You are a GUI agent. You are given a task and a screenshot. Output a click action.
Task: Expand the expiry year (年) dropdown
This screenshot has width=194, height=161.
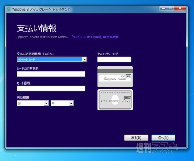(62, 103)
